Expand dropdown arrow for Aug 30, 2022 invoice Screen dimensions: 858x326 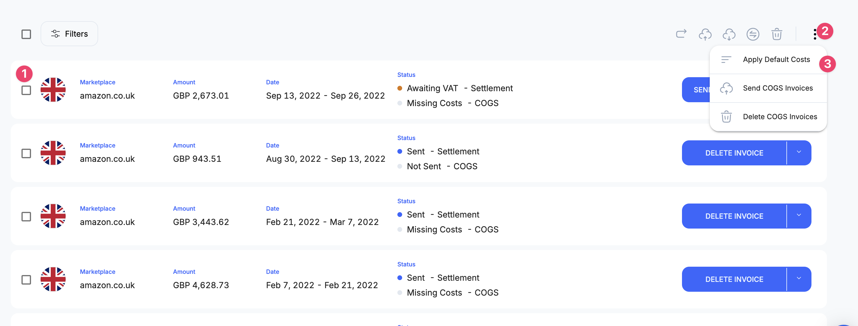coord(799,152)
